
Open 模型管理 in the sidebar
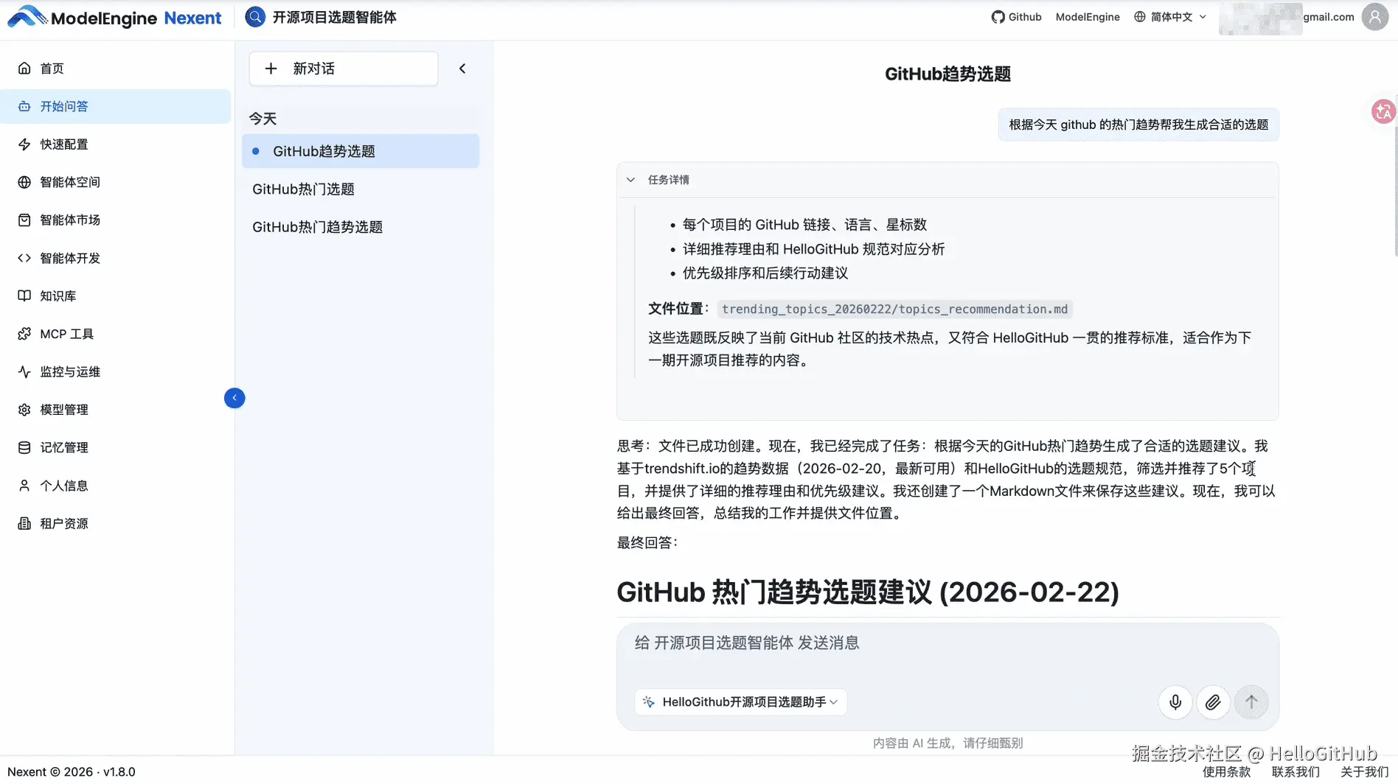coord(116,410)
